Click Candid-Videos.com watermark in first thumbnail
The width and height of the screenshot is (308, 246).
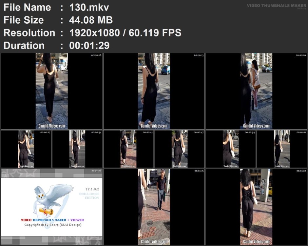click(x=52, y=126)
